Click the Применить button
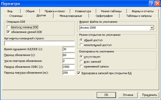The width and height of the screenshot is (161, 100). coord(150,95)
